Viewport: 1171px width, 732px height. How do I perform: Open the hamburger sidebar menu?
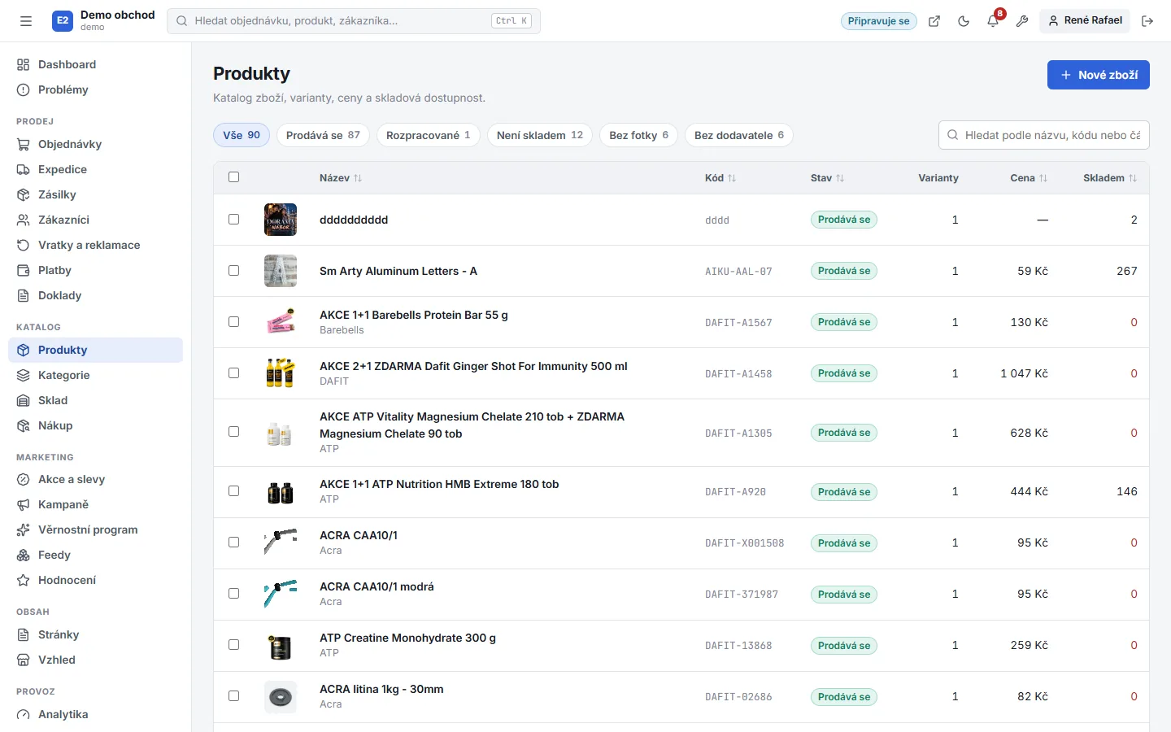(26, 21)
